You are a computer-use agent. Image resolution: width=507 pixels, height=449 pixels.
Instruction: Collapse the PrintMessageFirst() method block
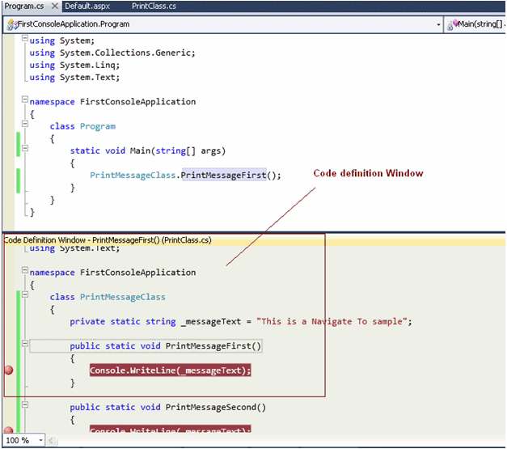coord(25,344)
